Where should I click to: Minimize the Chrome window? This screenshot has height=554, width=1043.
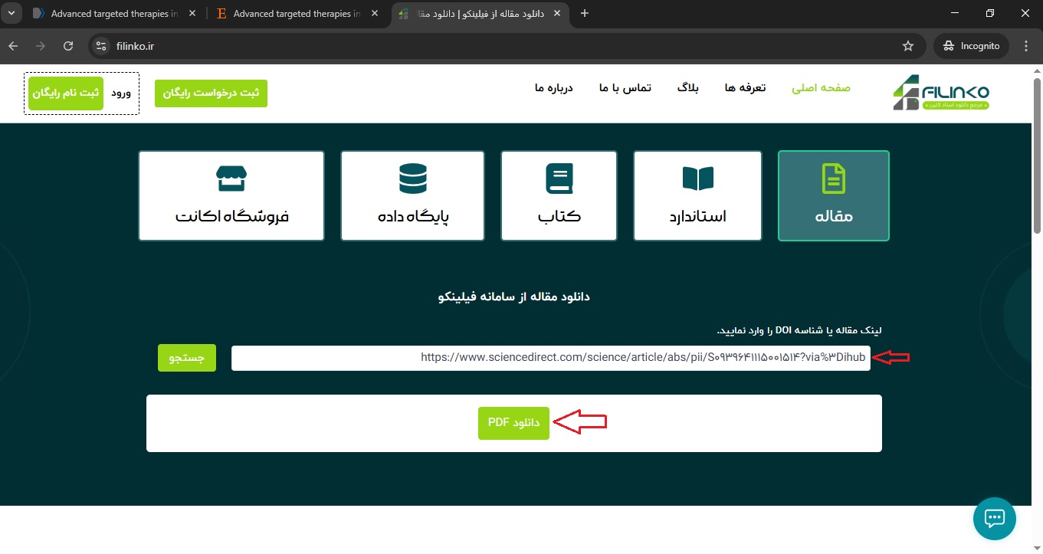click(x=954, y=13)
